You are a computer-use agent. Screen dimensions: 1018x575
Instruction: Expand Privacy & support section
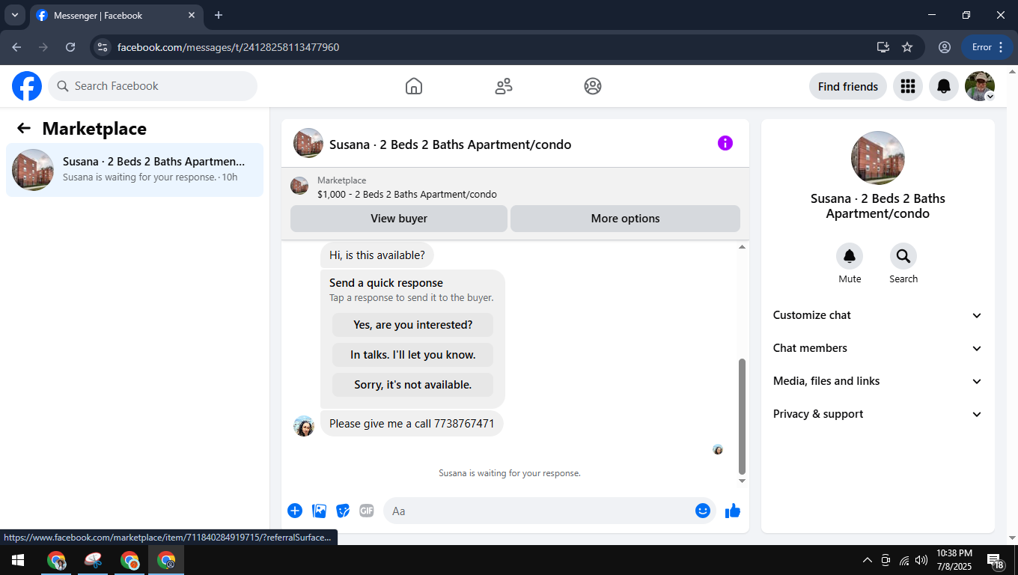click(877, 414)
